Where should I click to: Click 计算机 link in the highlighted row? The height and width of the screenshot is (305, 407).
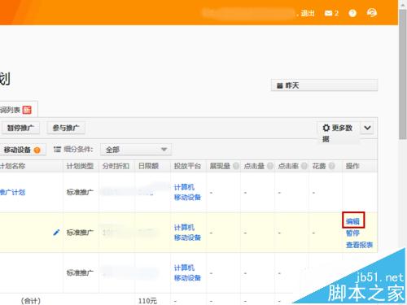coord(184,228)
